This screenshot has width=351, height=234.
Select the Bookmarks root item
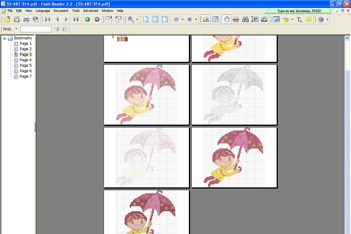[x=23, y=38]
